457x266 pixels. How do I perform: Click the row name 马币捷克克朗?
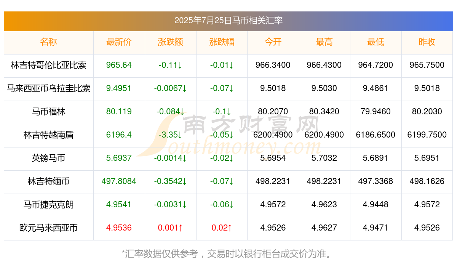(x=48, y=205)
